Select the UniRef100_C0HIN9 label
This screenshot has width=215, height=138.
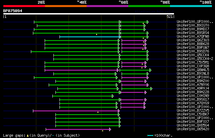[x=193, y=96]
